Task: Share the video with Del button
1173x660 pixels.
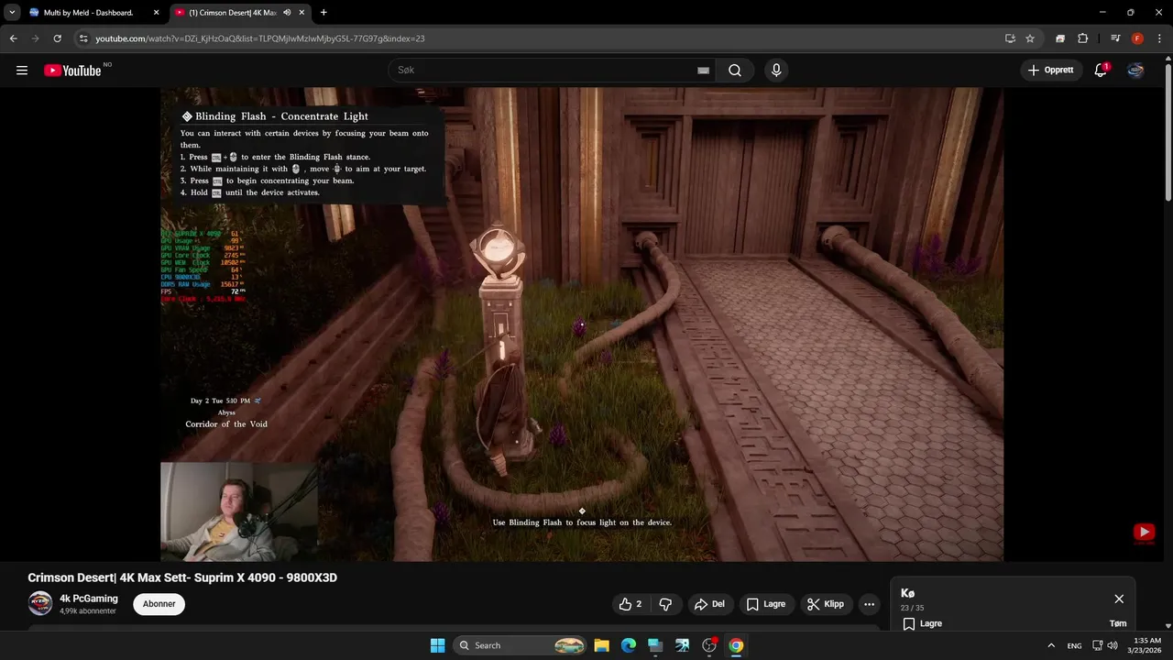Action: [x=709, y=604]
